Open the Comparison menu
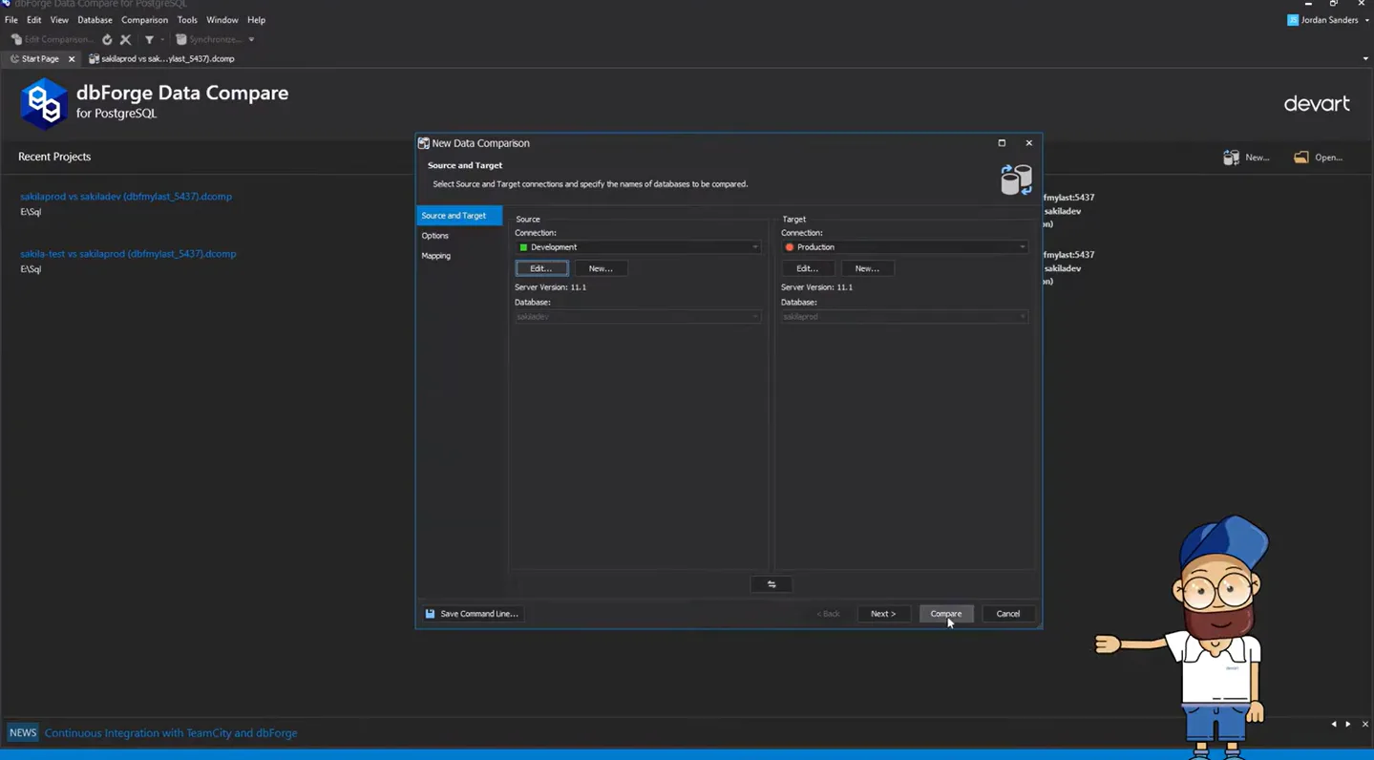1374x760 pixels. pyautogui.click(x=144, y=20)
